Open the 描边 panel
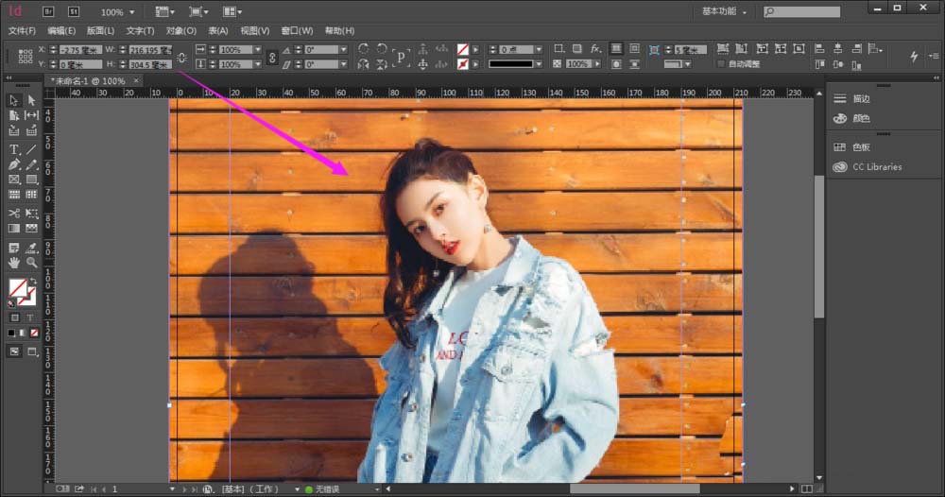 [861, 98]
